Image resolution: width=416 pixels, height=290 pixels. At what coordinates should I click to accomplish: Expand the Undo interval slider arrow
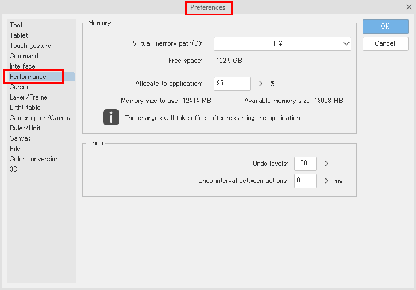[326, 181]
